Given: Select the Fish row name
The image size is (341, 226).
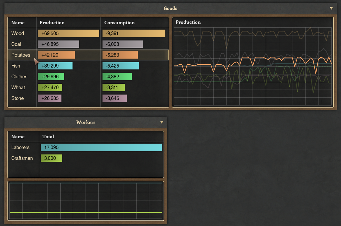Looking at the screenshot, I should pyautogui.click(x=16, y=66).
